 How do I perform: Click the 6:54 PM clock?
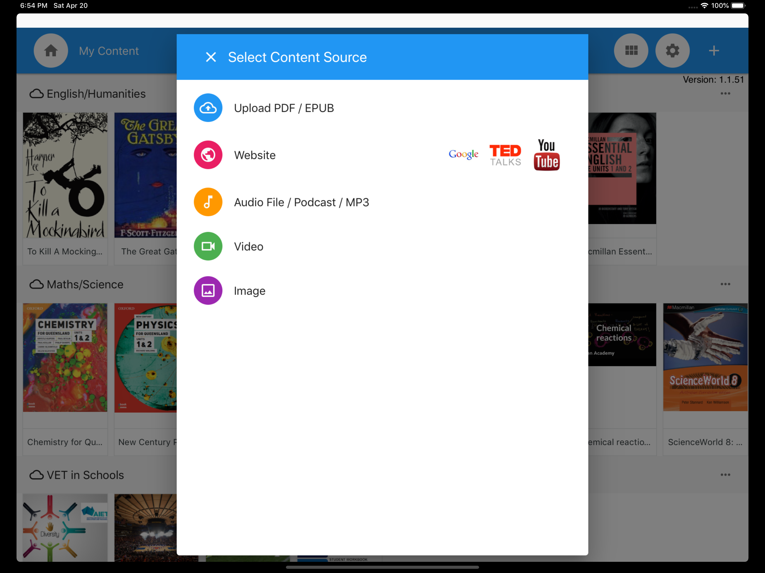tap(34, 6)
